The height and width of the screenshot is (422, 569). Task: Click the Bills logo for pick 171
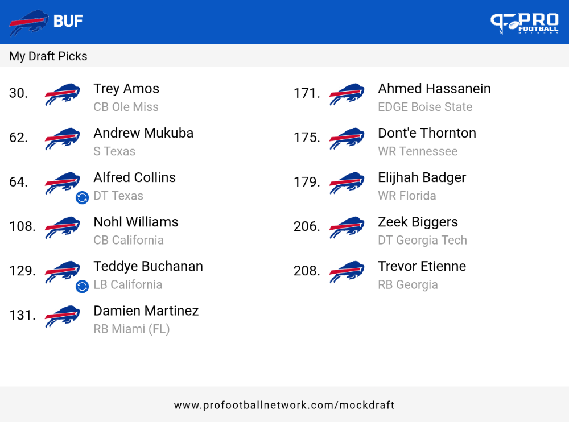(x=347, y=94)
